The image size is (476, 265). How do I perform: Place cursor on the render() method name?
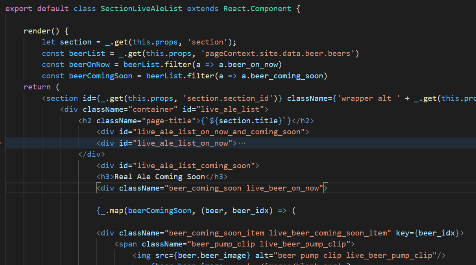[x=38, y=30]
